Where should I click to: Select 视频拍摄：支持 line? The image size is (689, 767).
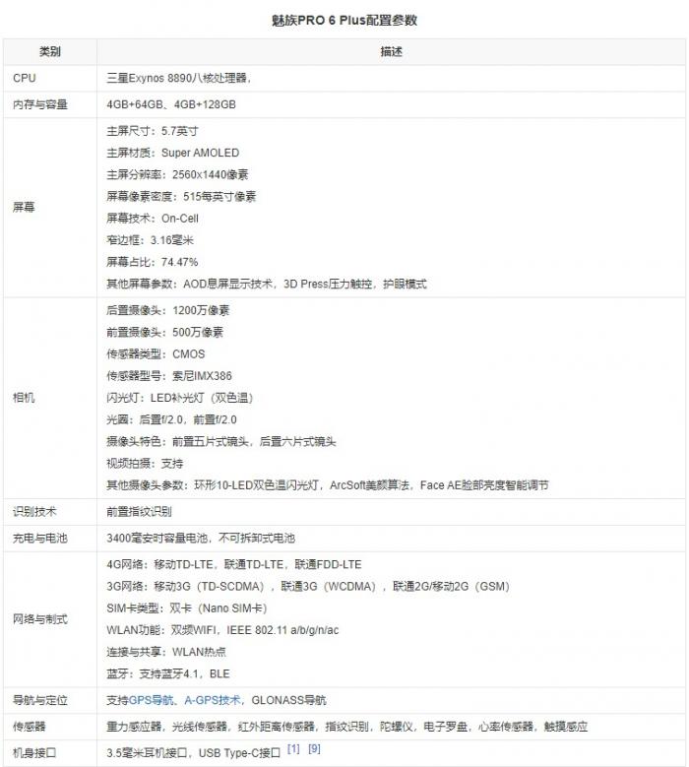click(145, 464)
